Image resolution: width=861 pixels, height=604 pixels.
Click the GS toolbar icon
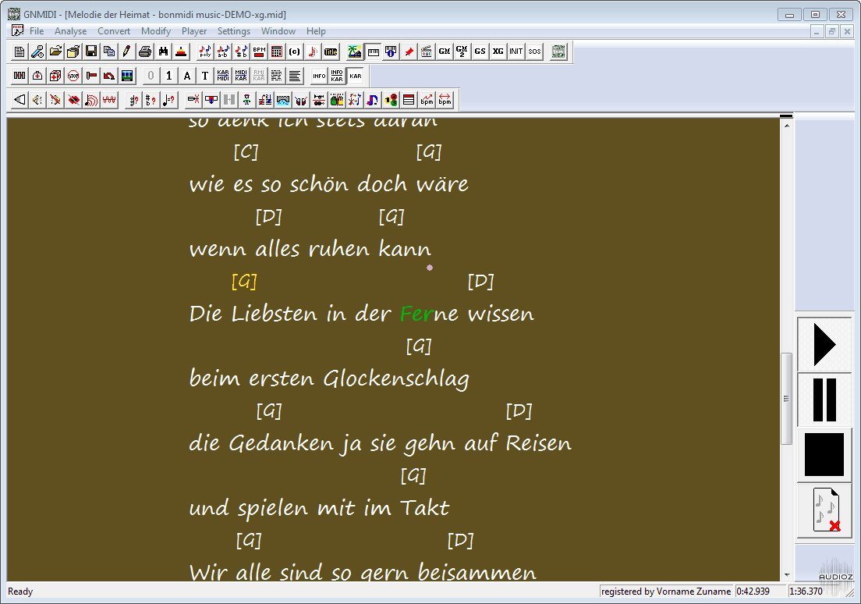click(480, 52)
